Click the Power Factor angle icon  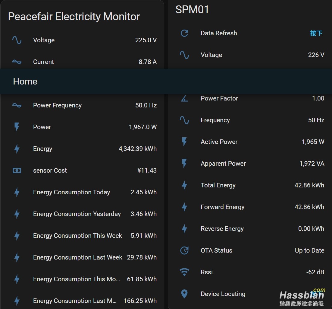click(184, 98)
